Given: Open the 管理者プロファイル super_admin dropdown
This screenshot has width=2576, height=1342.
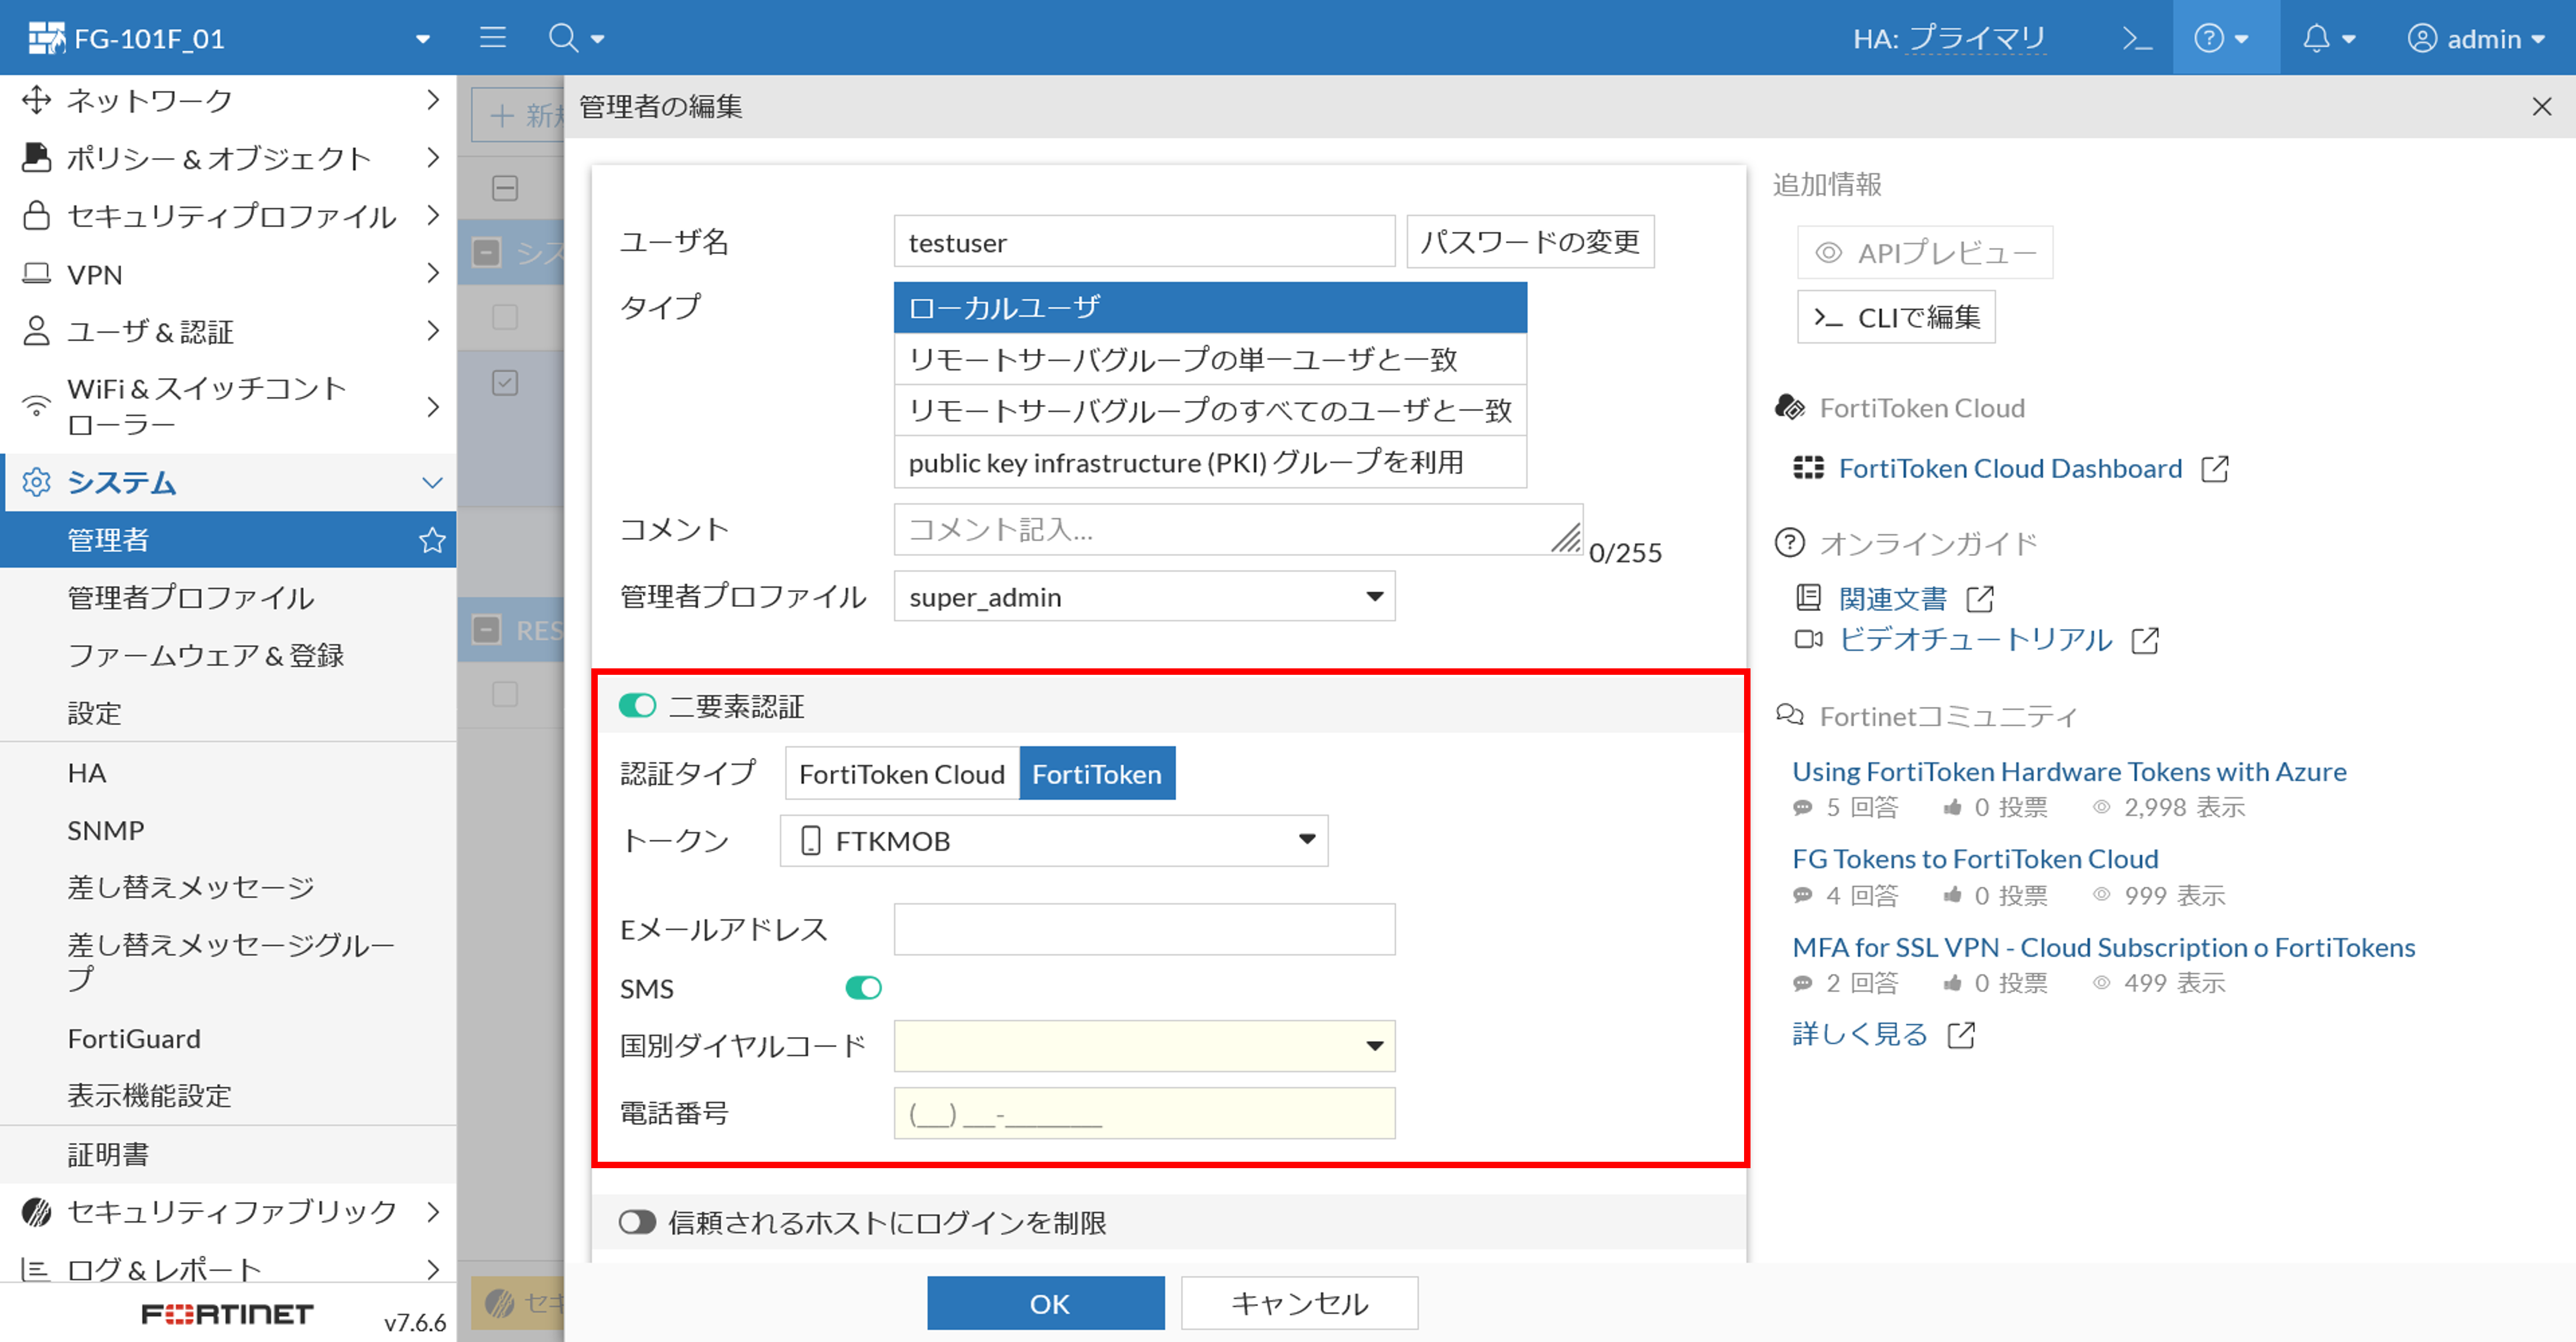Looking at the screenshot, I should [x=1144, y=597].
